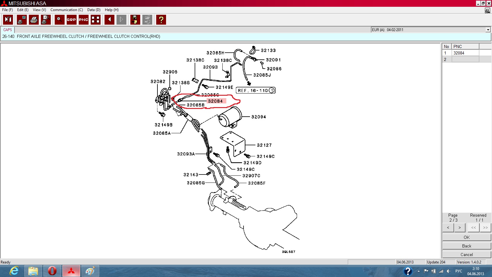Open the REF. 16-110 reference link
Viewport: 492px width, 277px height.
point(256,90)
